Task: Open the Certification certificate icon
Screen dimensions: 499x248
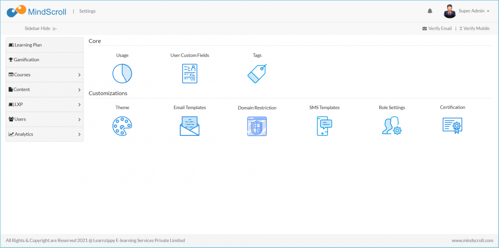Action: point(453,126)
